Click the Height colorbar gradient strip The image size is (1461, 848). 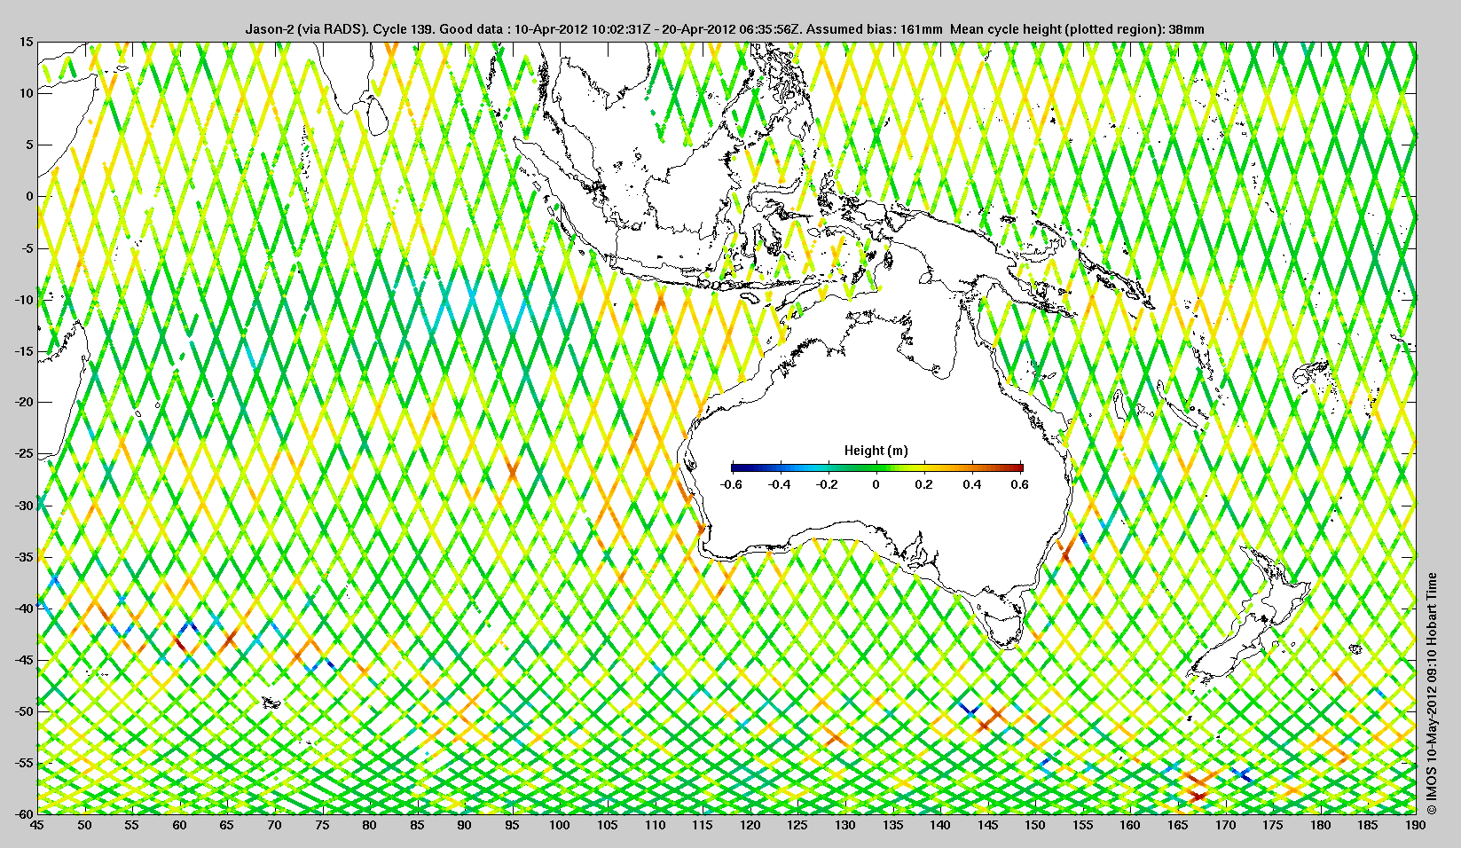coord(876,467)
